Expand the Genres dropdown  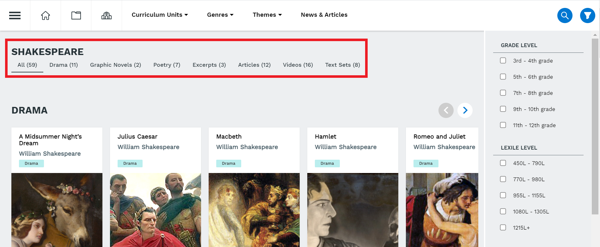[220, 15]
